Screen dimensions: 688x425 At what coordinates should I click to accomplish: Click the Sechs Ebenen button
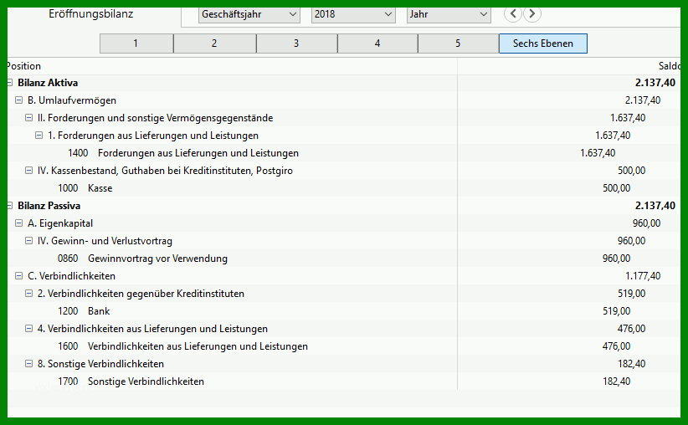pos(542,44)
